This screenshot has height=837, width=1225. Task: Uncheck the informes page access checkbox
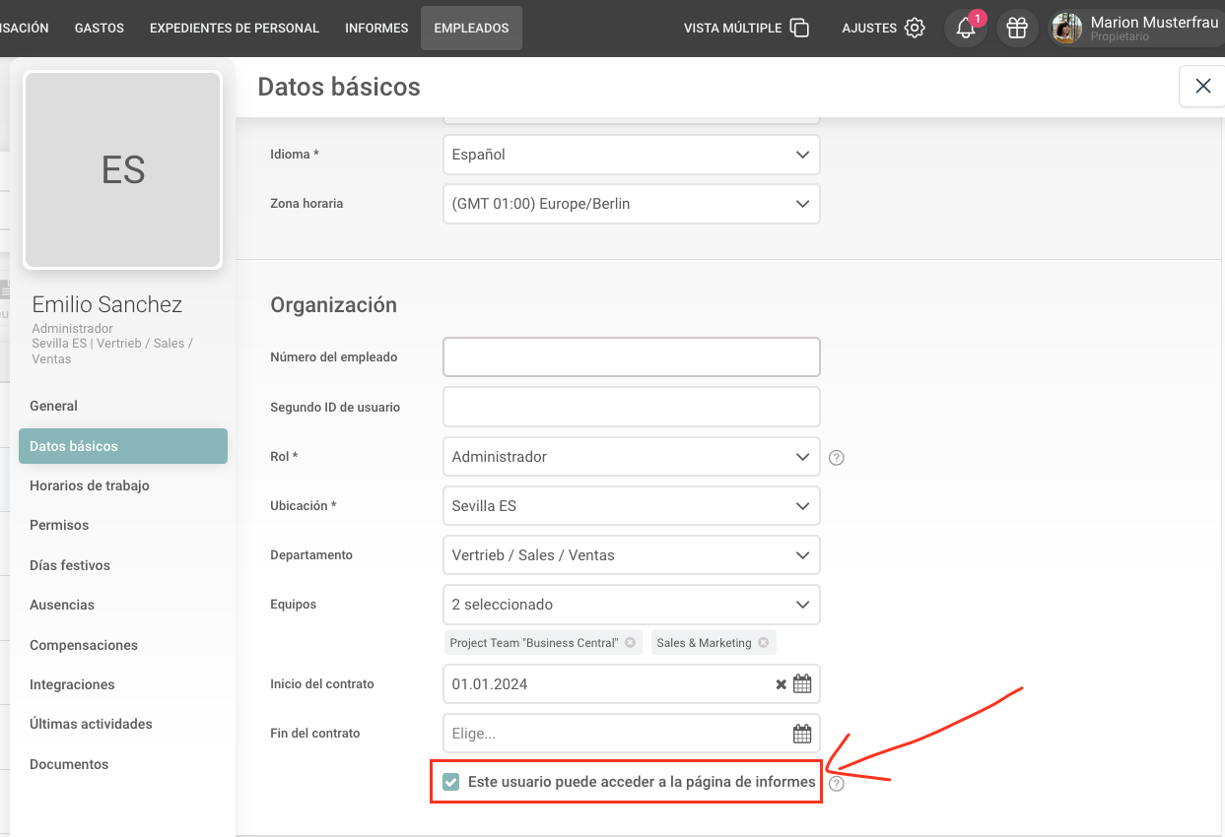click(451, 782)
